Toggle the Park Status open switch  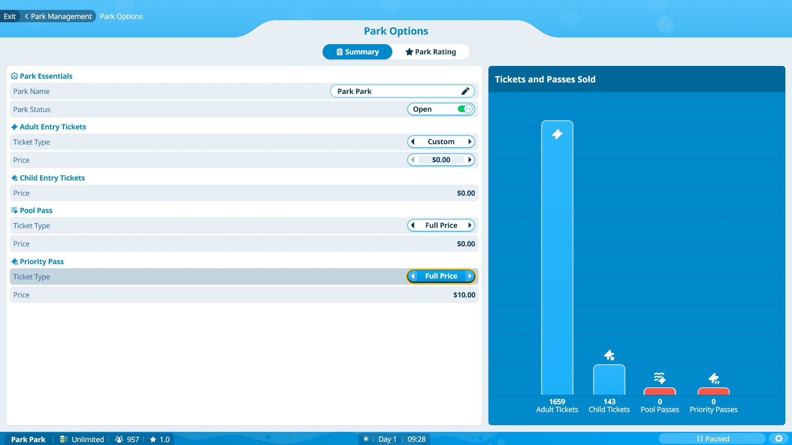pyautogui.click(x=464, y=109)
